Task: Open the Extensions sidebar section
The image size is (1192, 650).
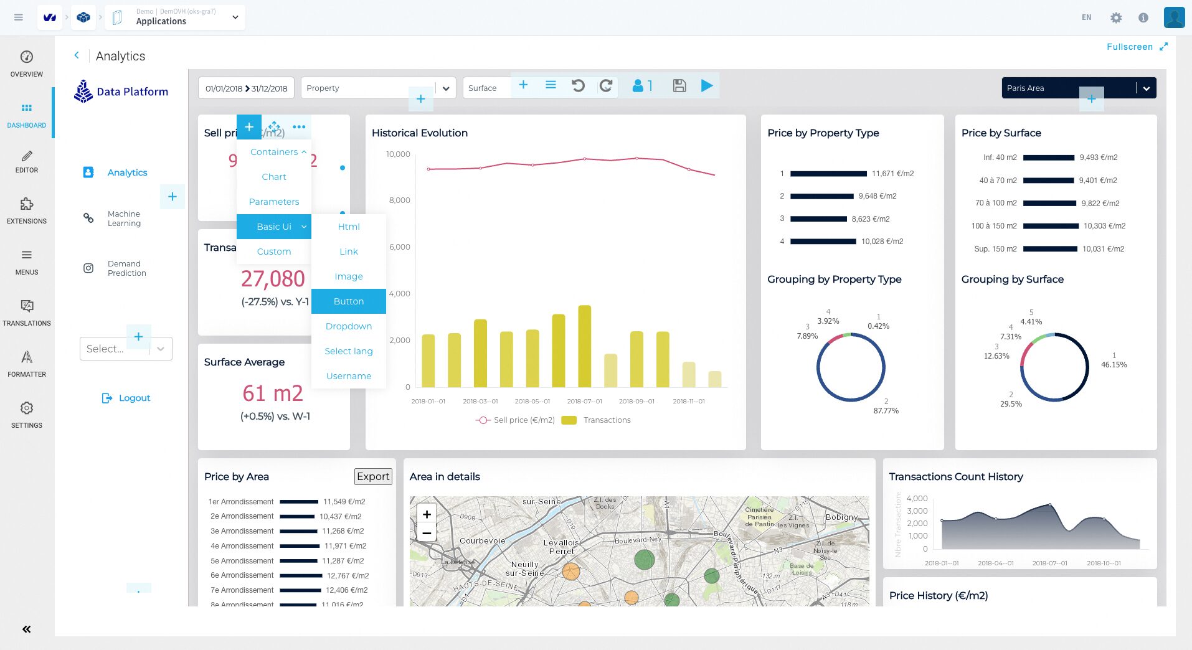Action: click(26, 210)
